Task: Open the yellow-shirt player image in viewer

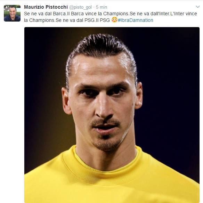Action: [112, 115]
